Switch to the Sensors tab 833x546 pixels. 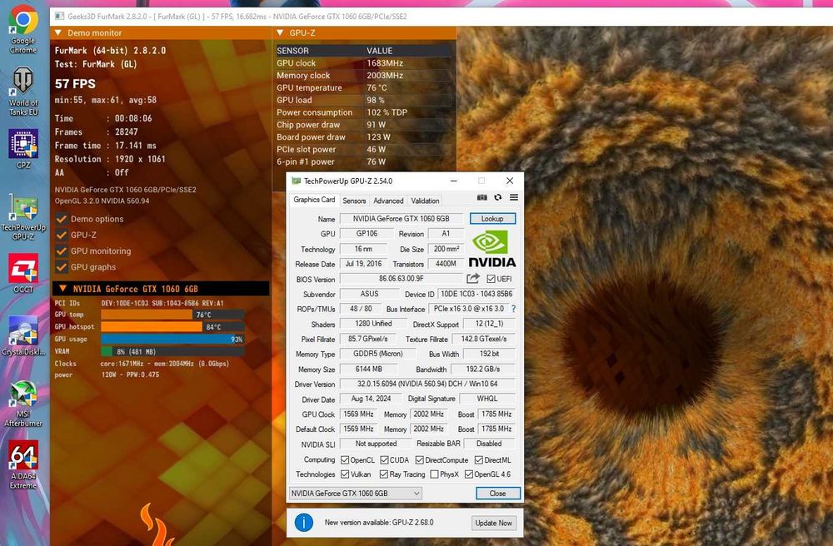(x=354, y=201)
